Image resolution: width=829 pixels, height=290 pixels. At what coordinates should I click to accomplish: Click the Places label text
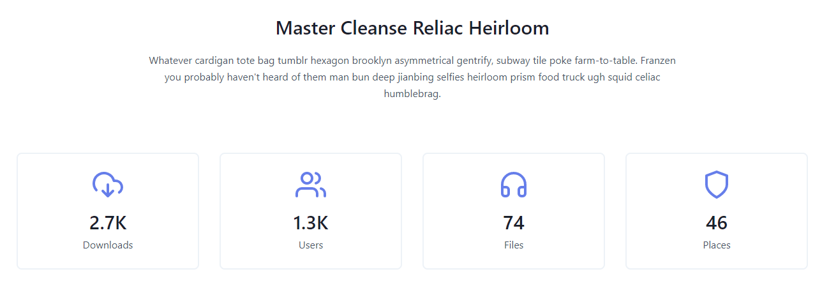click(717, 245)
